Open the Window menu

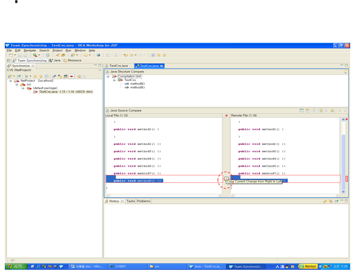80,50
